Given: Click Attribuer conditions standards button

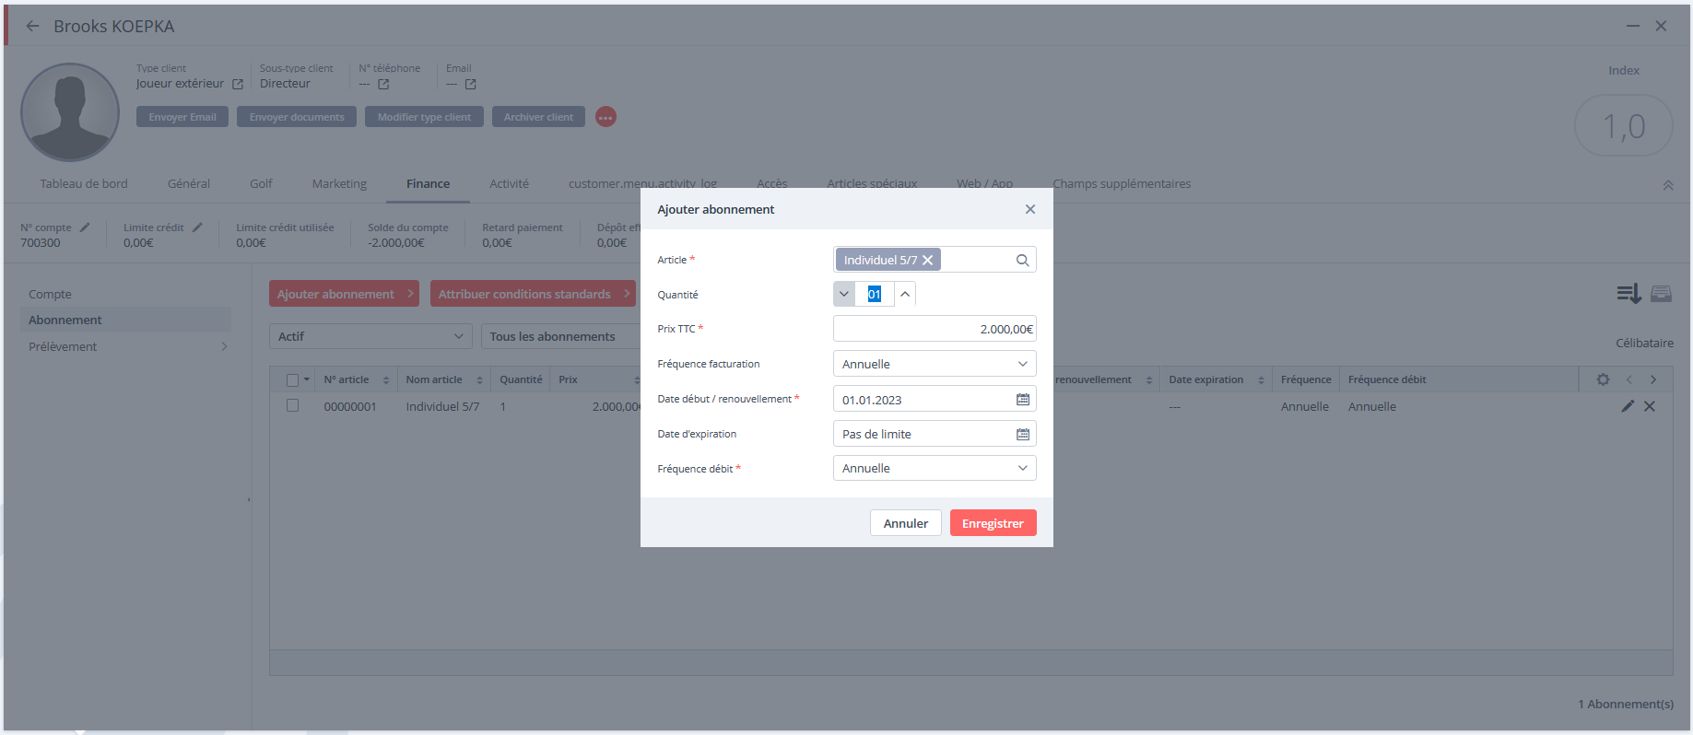Looking at the screenshot, I should point(533,294).
